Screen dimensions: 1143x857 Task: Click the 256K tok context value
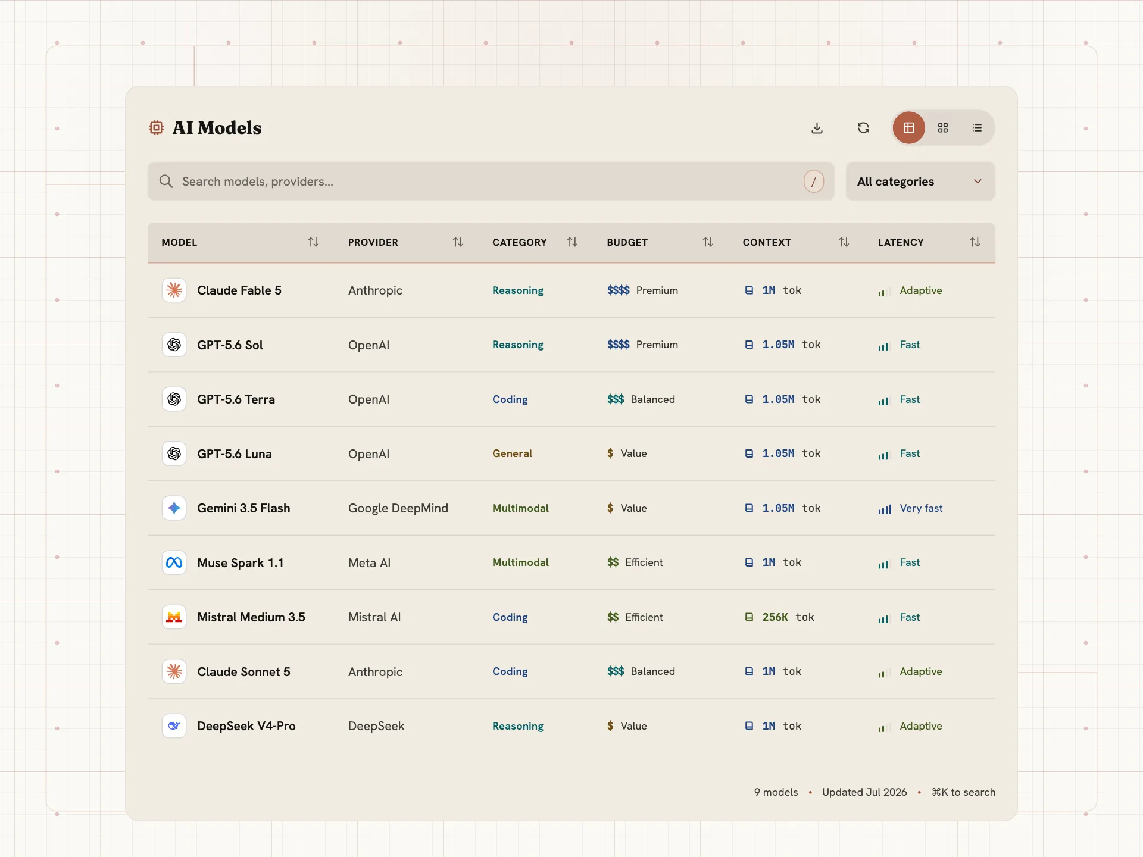click(x=788, y=617)
